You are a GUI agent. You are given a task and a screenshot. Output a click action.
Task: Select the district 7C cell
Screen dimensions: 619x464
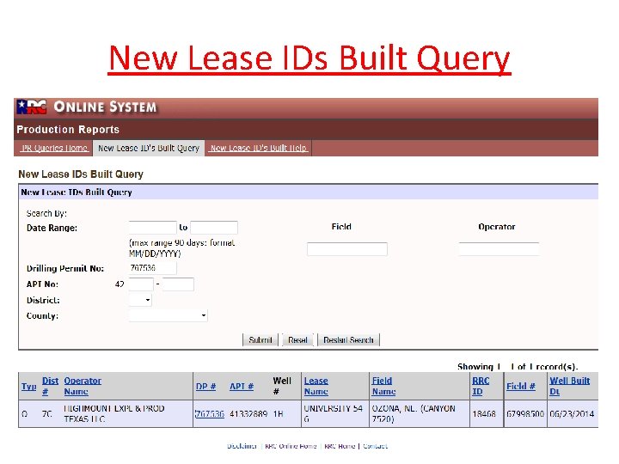[47, 414]
